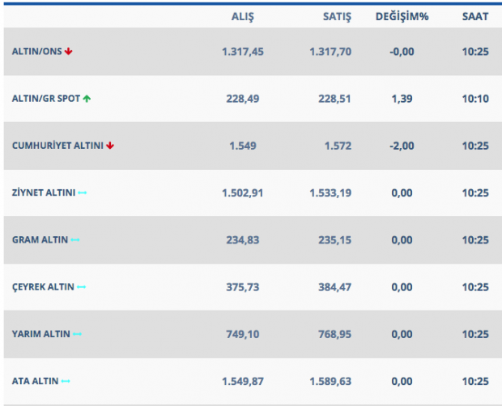Click the DEĞİŞİM% column header
The height and width of the screenshot is (406, 502).
pyautogui.click(x=402, y=16)
